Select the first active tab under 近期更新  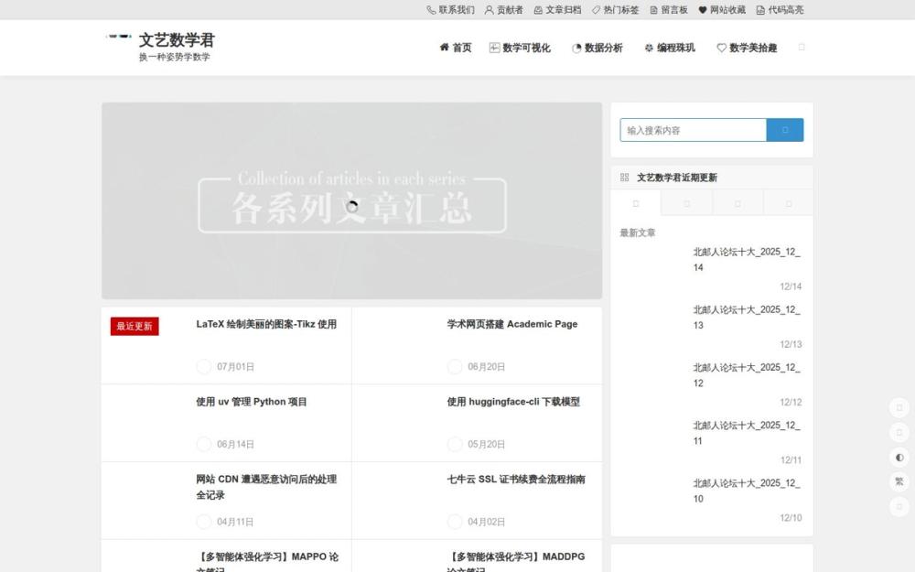(x=636, y=203)
